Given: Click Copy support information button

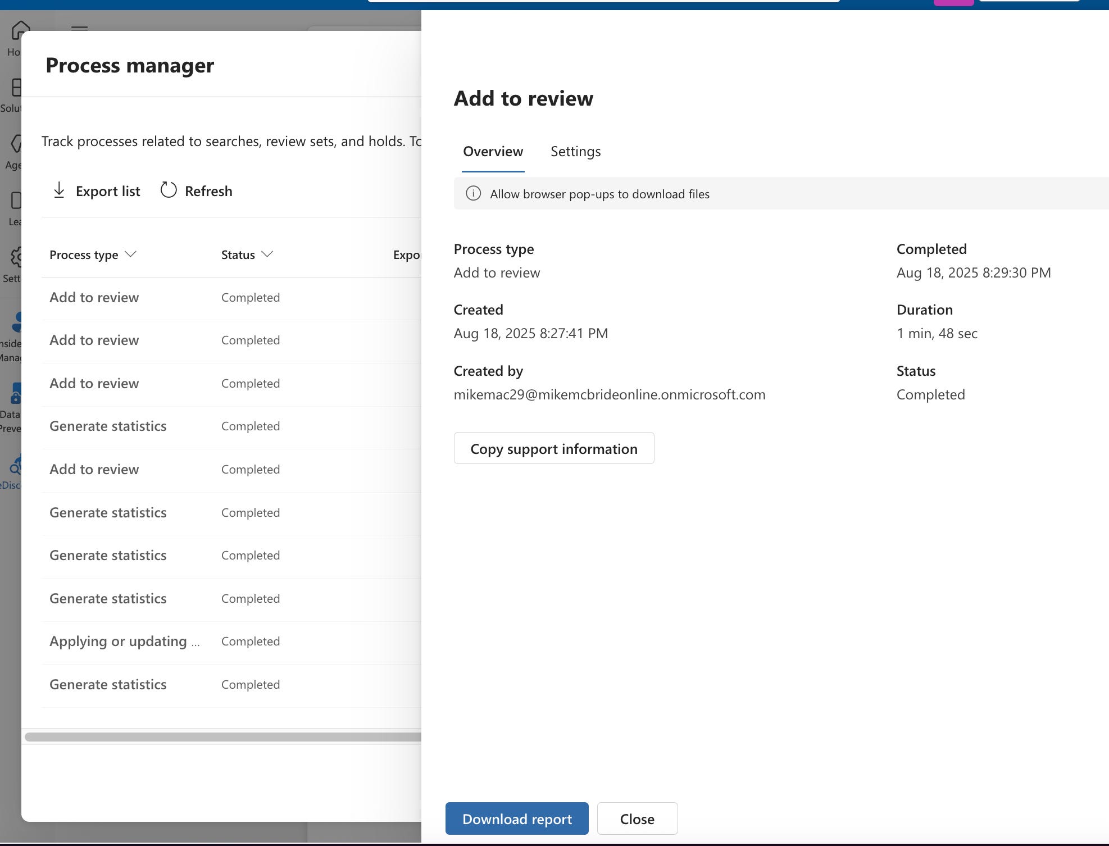Looking at the screenshot, I should pos(553,448).
